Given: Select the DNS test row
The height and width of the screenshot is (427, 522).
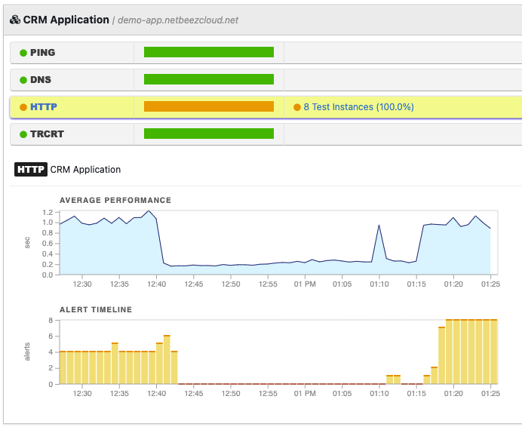Looking at the screenshot, I should point(266,80).
